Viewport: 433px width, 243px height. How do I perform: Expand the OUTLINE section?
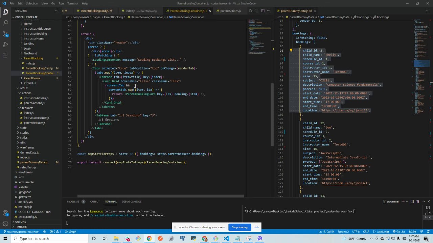click(x=20, y=222)
